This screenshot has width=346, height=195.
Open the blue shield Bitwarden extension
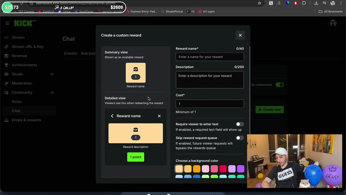click(287, 3)
